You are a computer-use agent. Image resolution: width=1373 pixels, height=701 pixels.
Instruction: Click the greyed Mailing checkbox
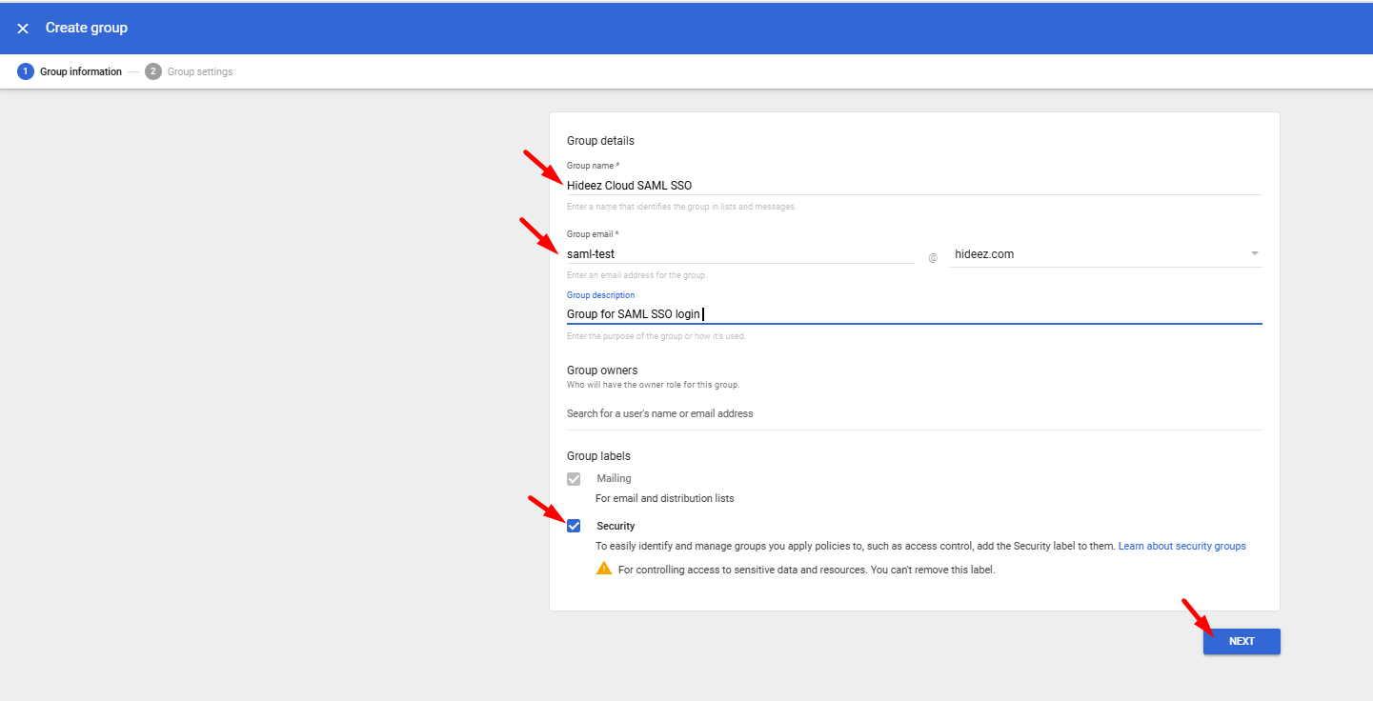click(574, 479)
